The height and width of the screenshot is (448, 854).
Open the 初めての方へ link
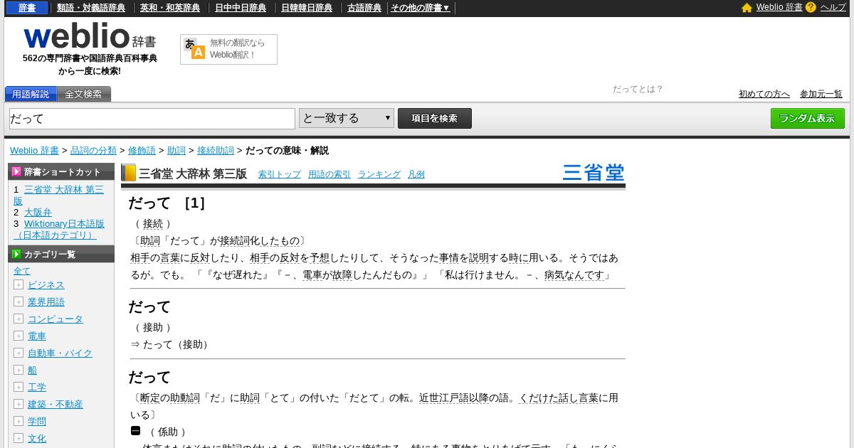coord(764,94)
